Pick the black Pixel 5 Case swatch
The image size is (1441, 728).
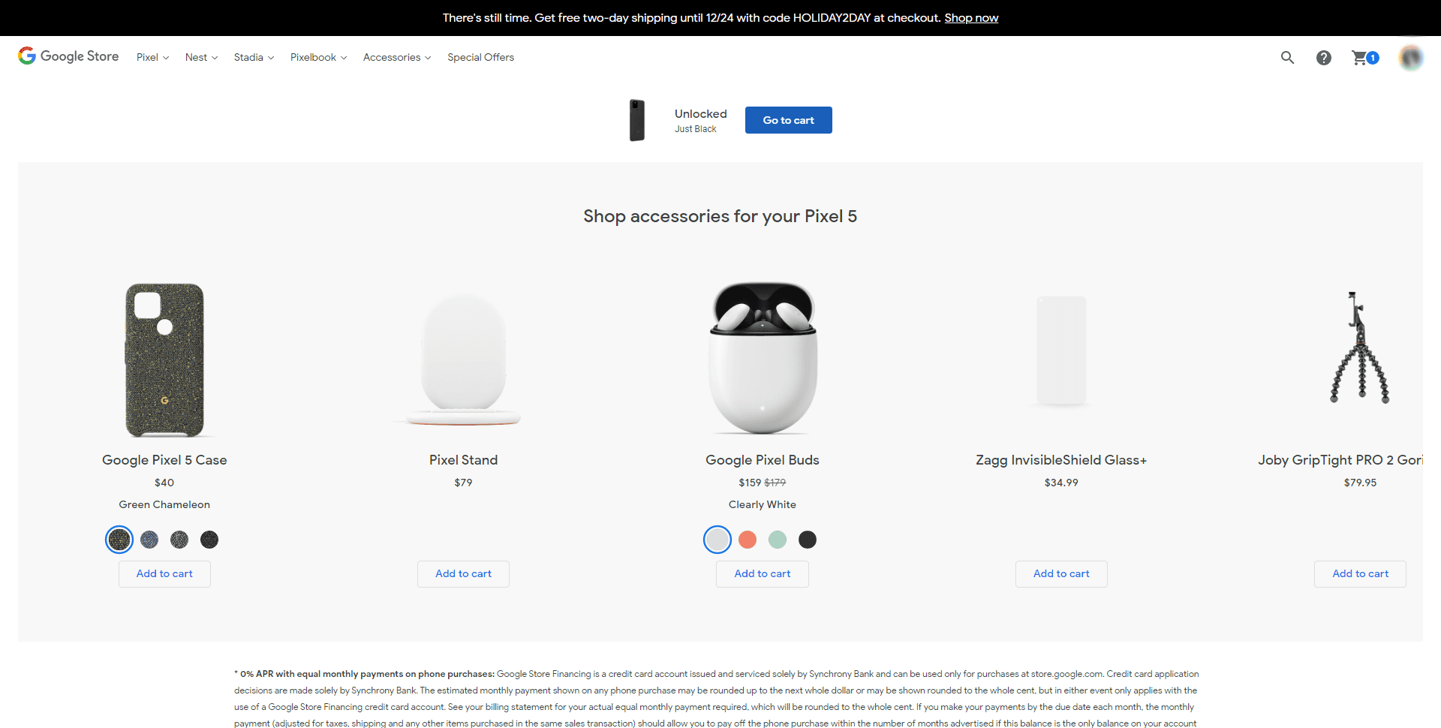coord(209,540)
